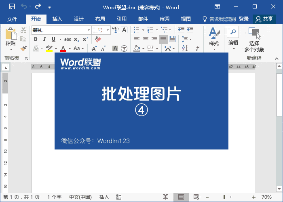Image resolution: width=283 pixels, height=202 pixels.
Task: Open the 编辑 editing menu
Action: 233,38
